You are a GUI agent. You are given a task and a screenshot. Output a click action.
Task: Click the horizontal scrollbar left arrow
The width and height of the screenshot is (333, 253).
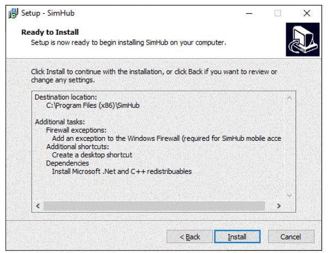[38, 206]
